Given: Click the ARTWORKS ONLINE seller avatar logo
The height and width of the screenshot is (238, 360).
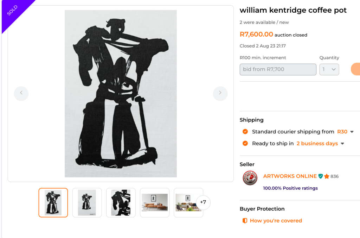Looking at the screenshot, I should click(250, 178).
